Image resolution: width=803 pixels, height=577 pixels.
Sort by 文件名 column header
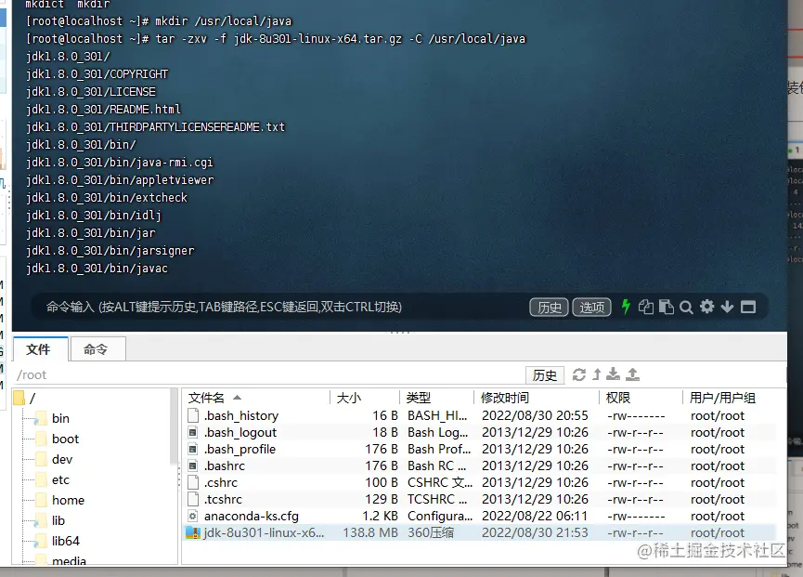pos(255,398)
